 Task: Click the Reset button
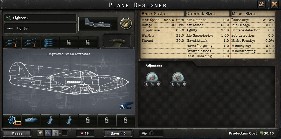(x=17, y=134)
